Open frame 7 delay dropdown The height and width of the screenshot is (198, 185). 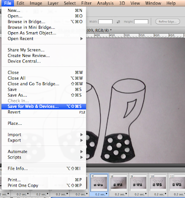[x=101, y=194]
